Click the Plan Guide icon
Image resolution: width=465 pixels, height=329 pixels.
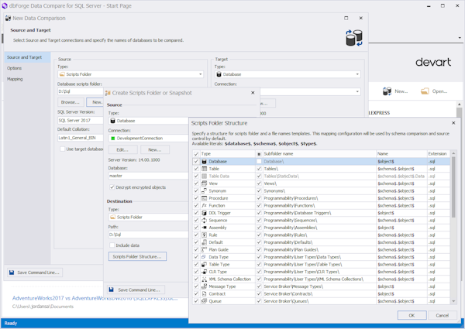204,249
